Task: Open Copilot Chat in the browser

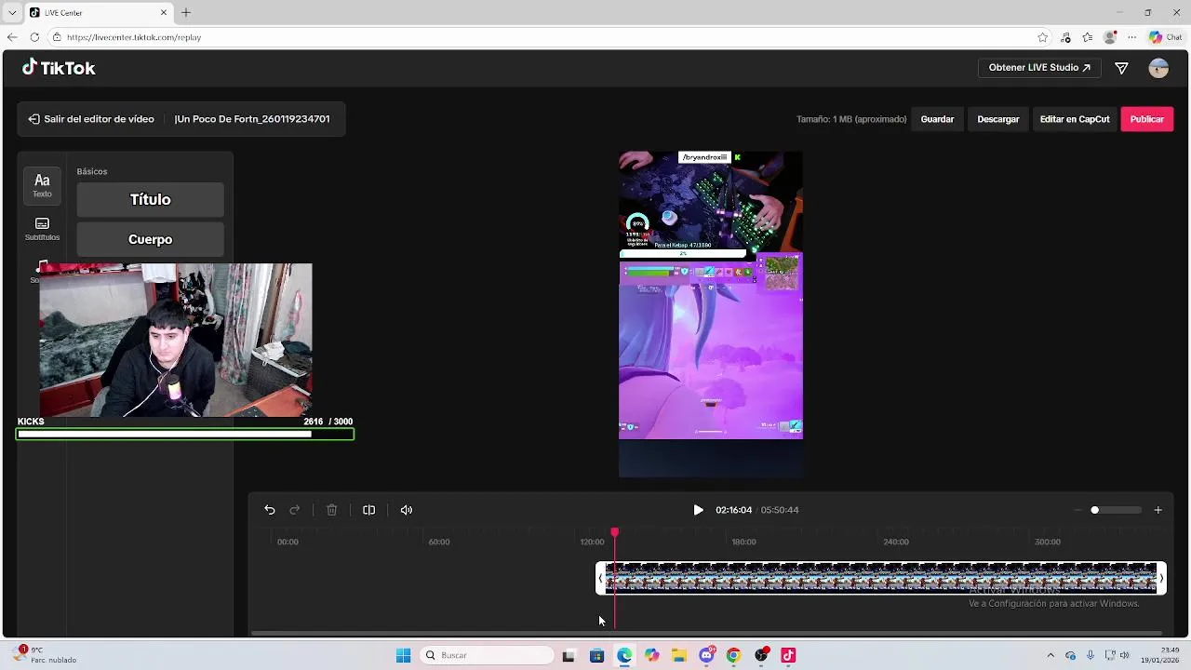Action: point(1165,37)
